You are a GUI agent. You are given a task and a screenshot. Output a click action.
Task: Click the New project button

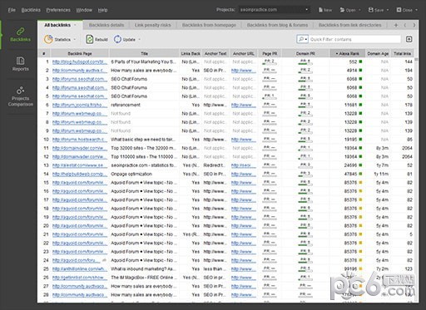click(325, 10)
